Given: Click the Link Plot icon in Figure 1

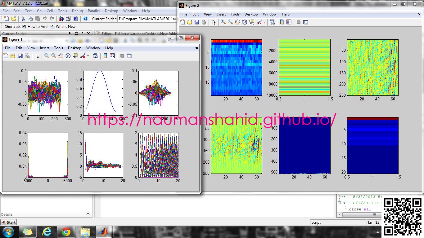Looking at the screenshot, I should click(x=96, y=56).
